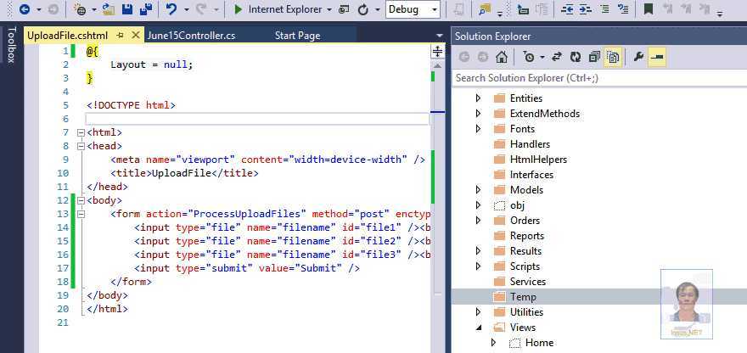
Task: Refresh the Solution Explorer
Action: click(576, 57)
